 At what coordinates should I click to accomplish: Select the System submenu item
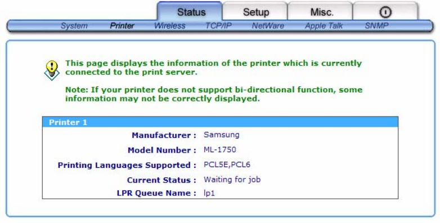coord(74,26)
